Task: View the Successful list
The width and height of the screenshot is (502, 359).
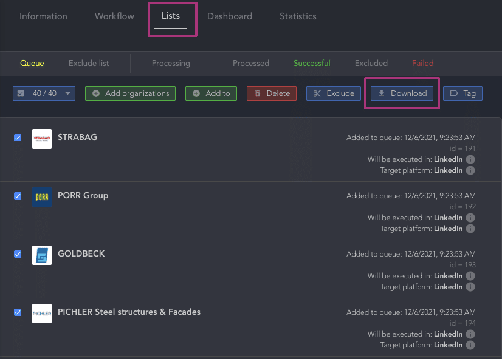Action: pos(312,63)
